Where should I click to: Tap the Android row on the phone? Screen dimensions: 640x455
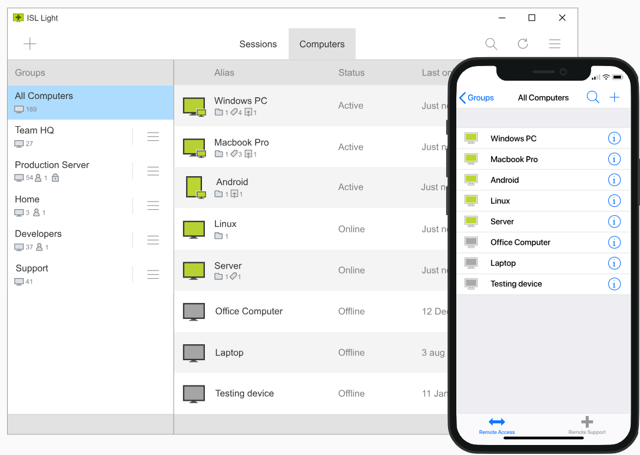tap(543, 180)
